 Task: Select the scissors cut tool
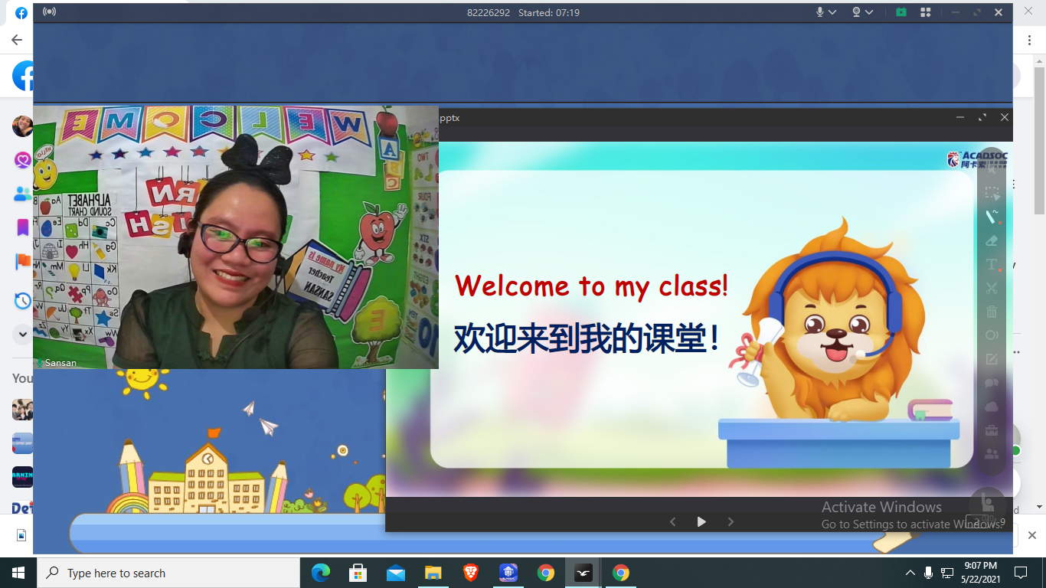pos(992,288)
